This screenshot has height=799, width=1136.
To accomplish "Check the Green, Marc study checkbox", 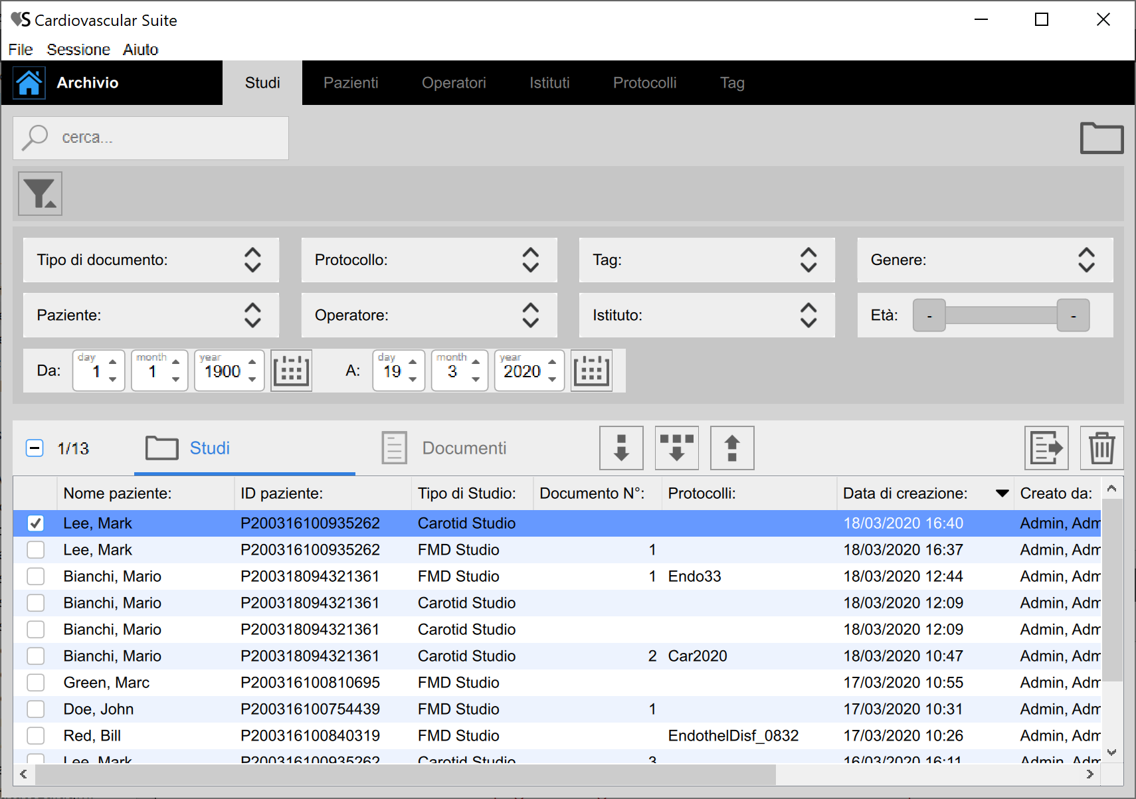I will point(36,683).
